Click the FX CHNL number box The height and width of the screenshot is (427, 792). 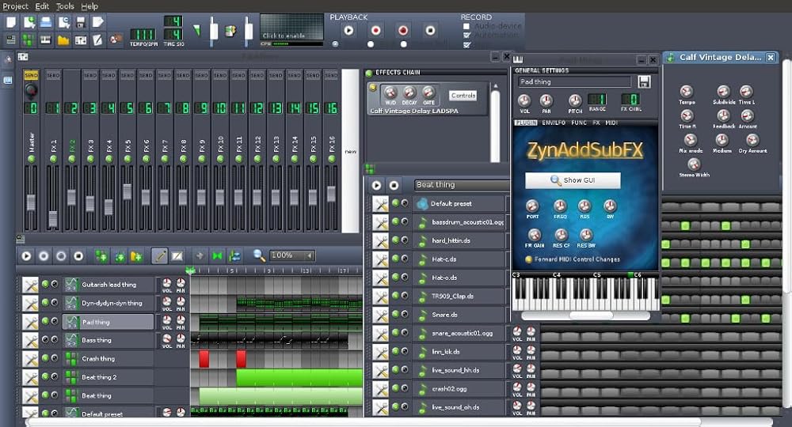(x=630, y=99)
